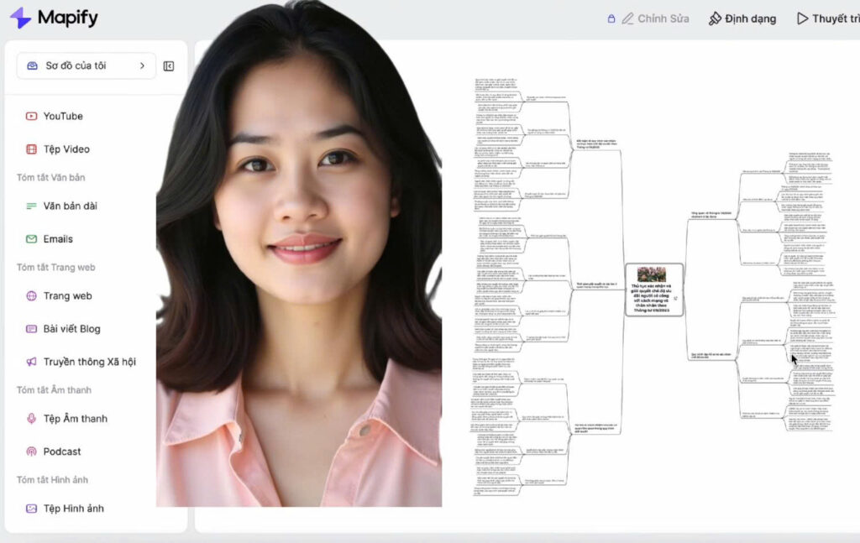Click the Thuyết trình play icon
Screen dimensions: 860x543
pos(802,18)
